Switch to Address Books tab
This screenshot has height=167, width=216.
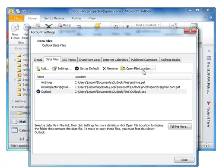(x=170, y=60)
